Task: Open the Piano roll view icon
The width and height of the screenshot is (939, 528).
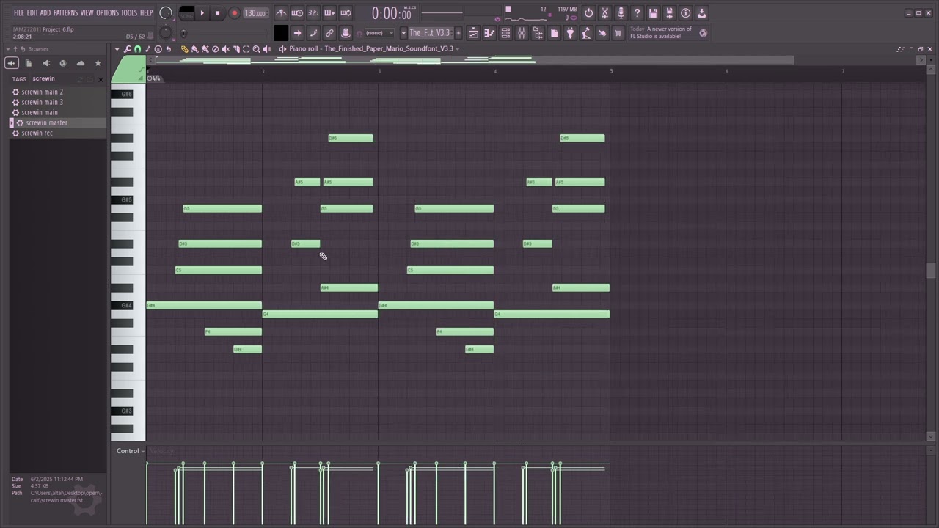Action: coord(489,33)
